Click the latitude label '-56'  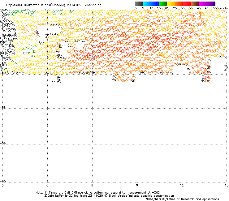tap(3, 108)
